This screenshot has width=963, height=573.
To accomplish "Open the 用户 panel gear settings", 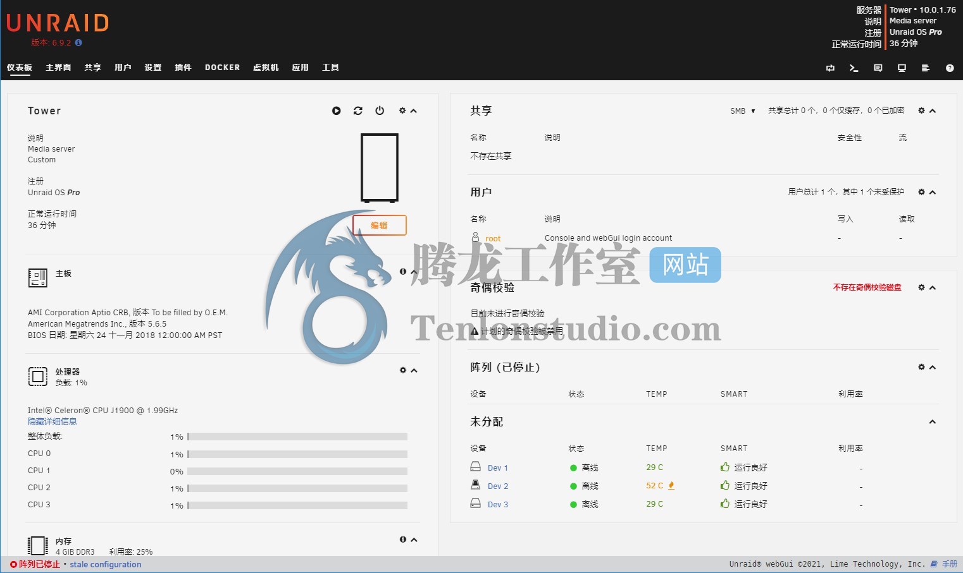I will tap(921, 192).
